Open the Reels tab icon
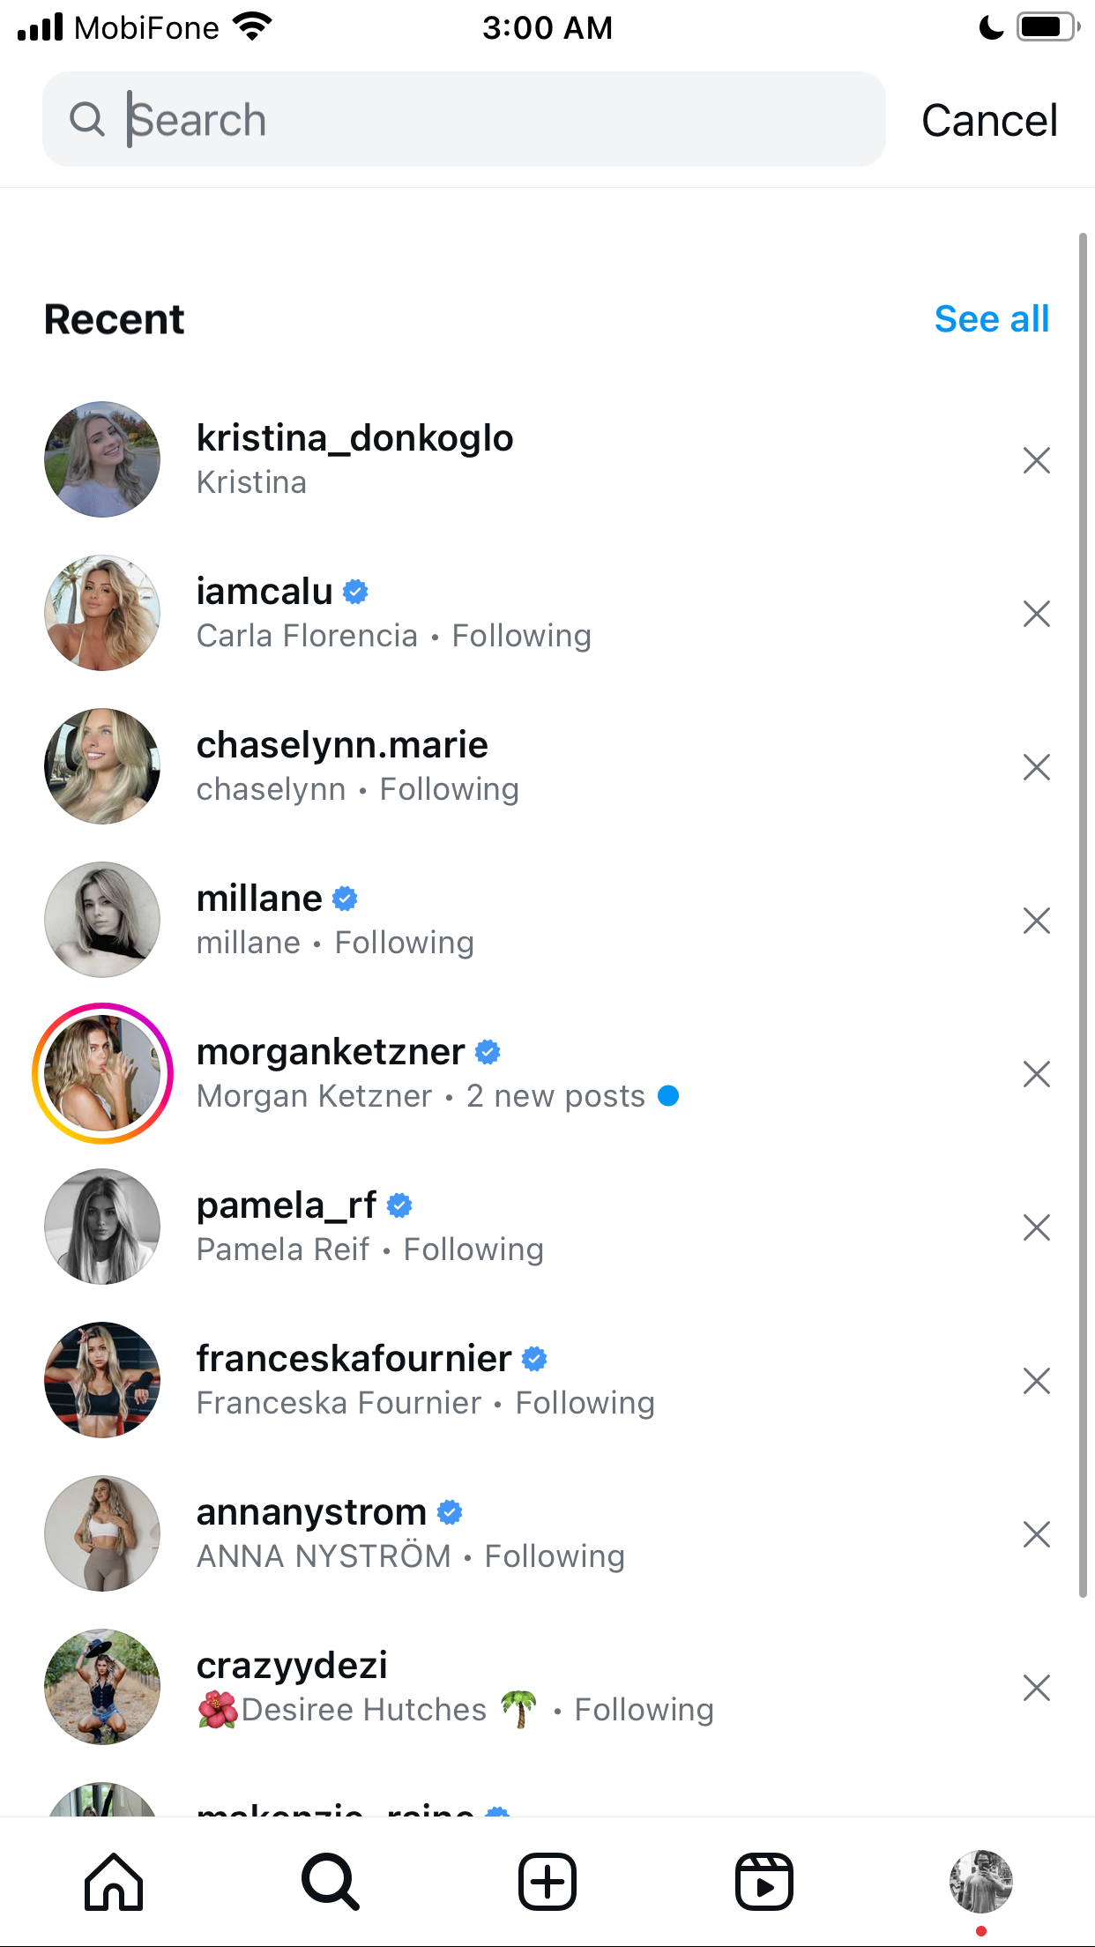 click(764, 1882)
